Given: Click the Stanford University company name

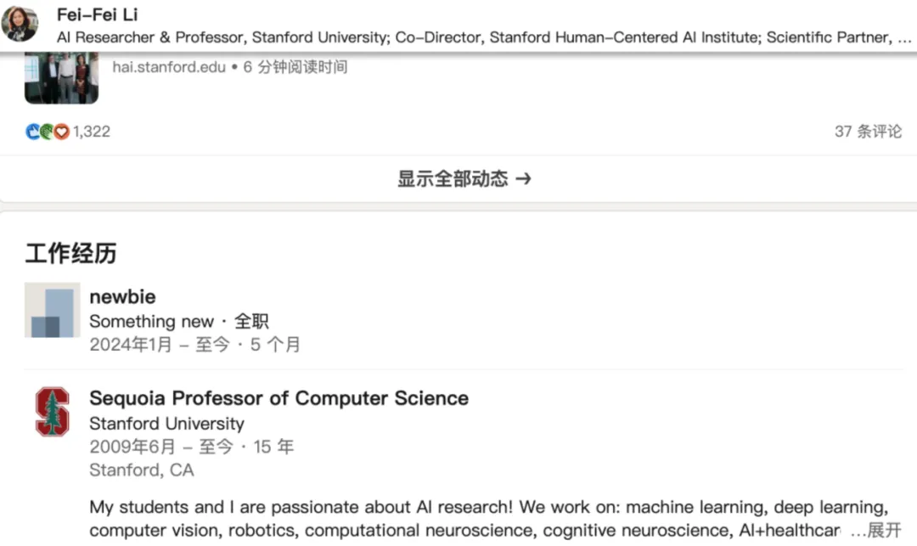Looking at the screenshot, I should point(166,423).
